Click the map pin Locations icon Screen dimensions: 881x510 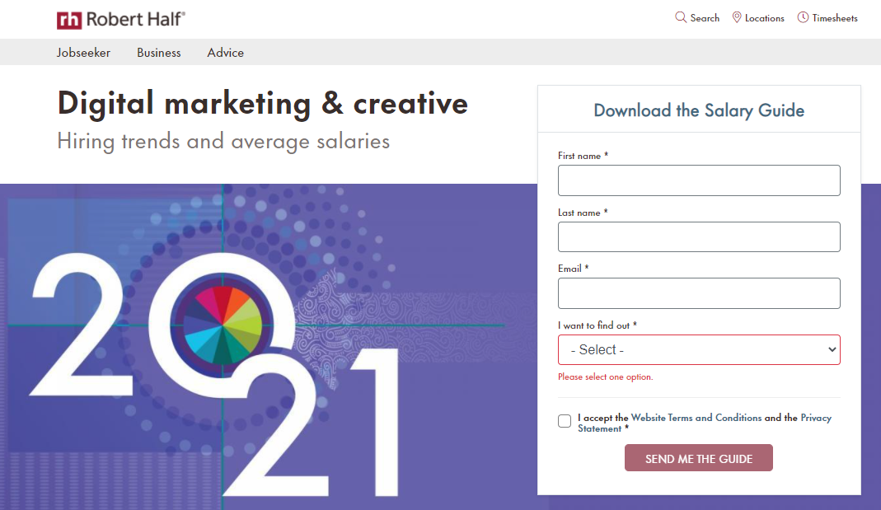[x=737, y=17]
